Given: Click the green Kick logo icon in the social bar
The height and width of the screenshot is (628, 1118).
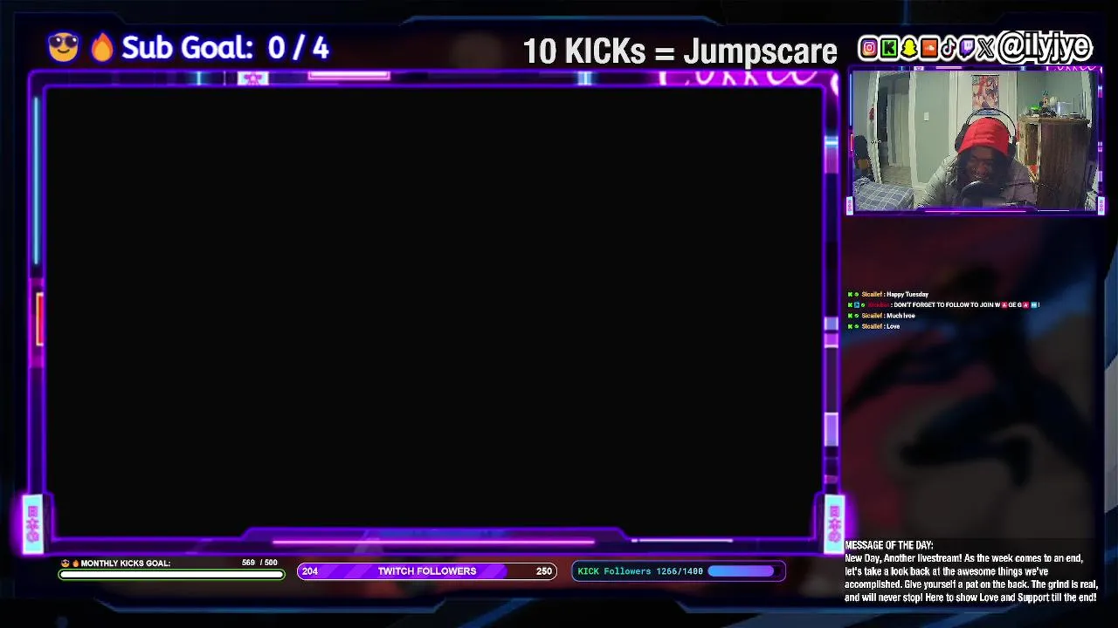Looking at the screenshot, I should 889,48.
